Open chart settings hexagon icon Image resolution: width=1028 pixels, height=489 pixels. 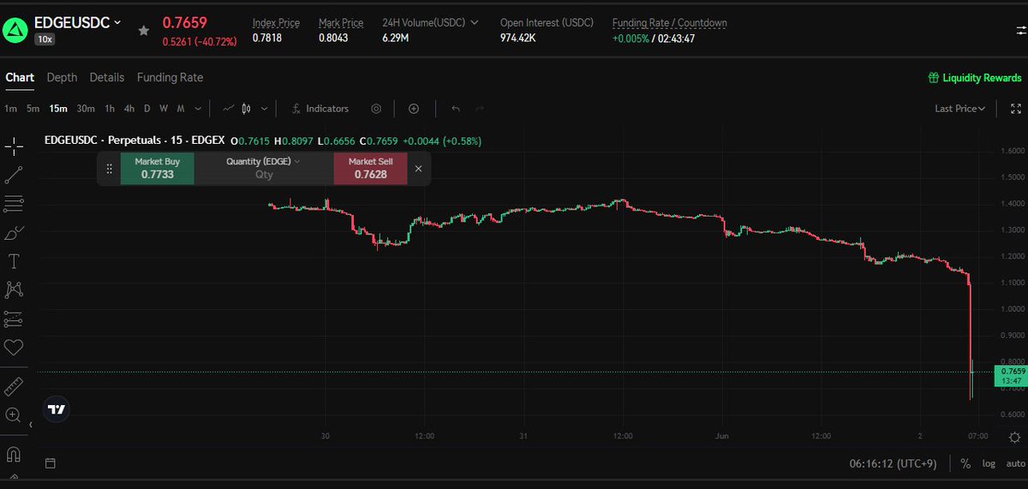point(376,109)
